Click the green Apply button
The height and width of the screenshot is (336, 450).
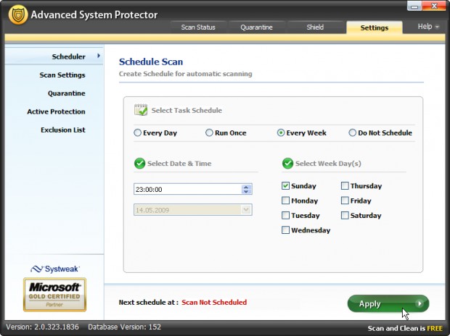tap(388, 303)
